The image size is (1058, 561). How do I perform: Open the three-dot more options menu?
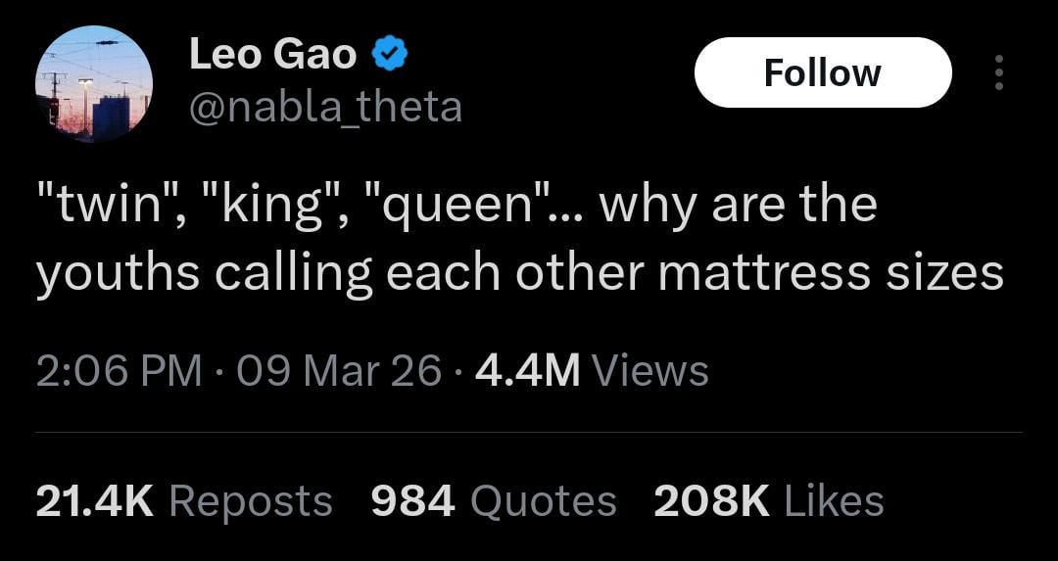point(998,72)
